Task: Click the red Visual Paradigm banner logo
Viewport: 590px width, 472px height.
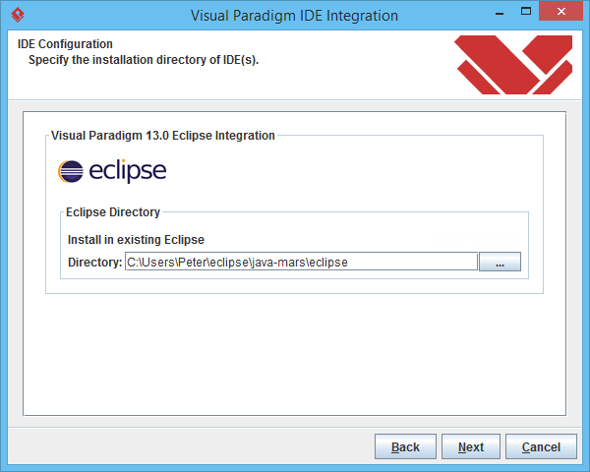Action: tap(513, 64)
